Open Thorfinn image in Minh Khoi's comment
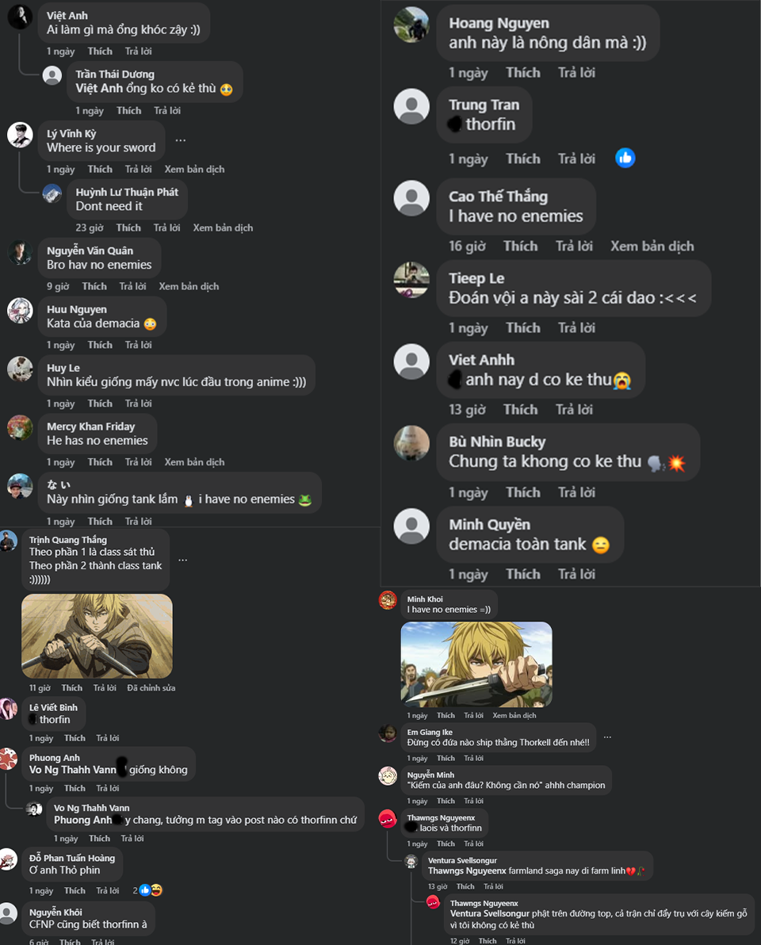The image size is (761, 945). click(476, 664)
